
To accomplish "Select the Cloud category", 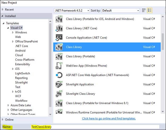I will pos(19,55).
